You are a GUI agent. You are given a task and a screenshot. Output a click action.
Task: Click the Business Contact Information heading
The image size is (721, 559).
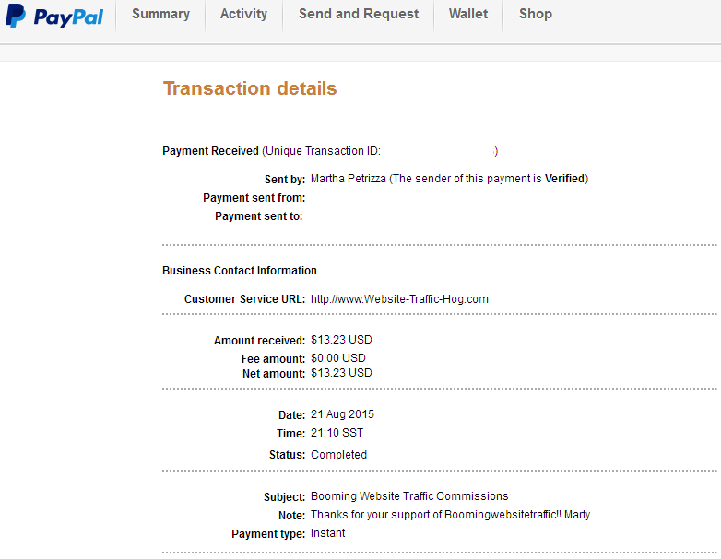pos(240,271)
